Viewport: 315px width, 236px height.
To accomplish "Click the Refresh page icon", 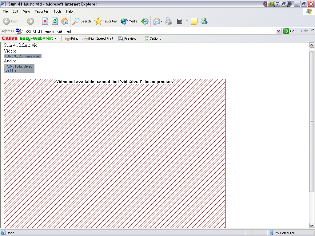I will point(55,21).
